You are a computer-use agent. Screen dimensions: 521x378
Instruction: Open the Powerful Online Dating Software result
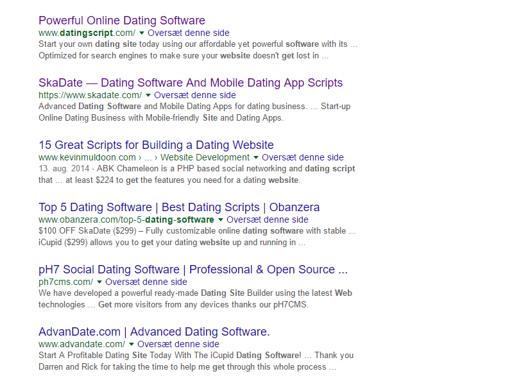[122, 21]
